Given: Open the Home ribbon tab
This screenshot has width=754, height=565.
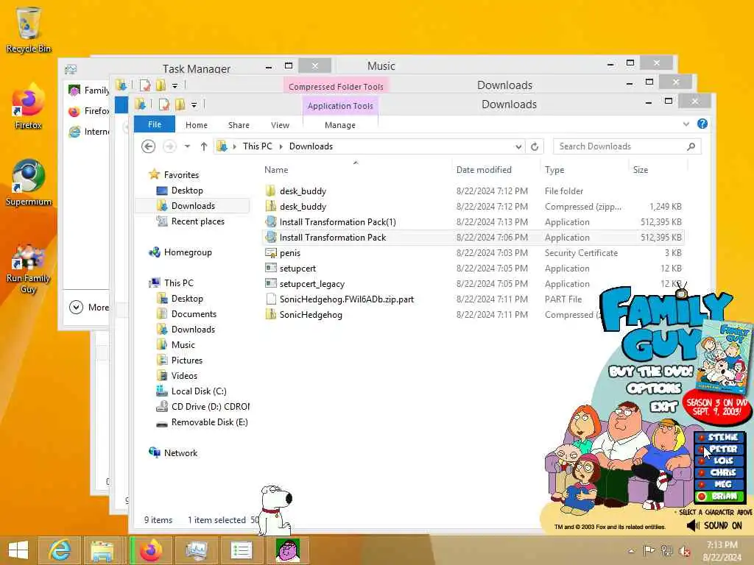Looking at the screenshot, I should click(x=196, y=125).
